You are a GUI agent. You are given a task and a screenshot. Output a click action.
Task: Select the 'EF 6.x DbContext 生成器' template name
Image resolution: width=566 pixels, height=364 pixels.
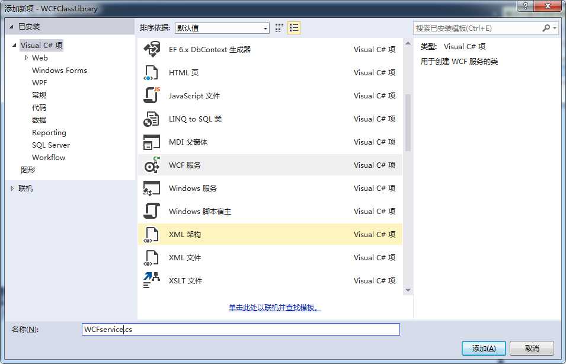(x=210, y=49)
